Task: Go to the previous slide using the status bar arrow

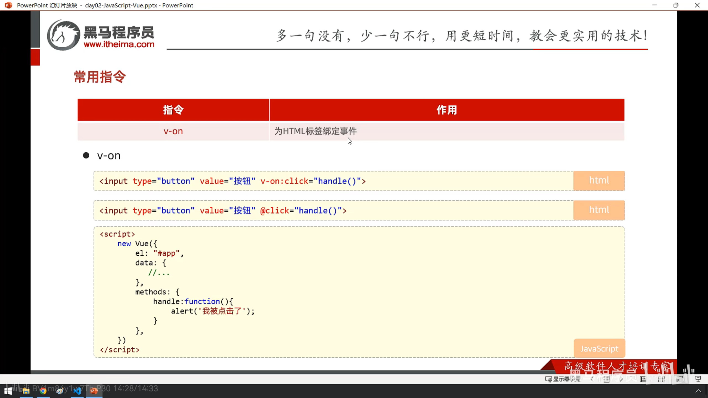Action: 592,379
